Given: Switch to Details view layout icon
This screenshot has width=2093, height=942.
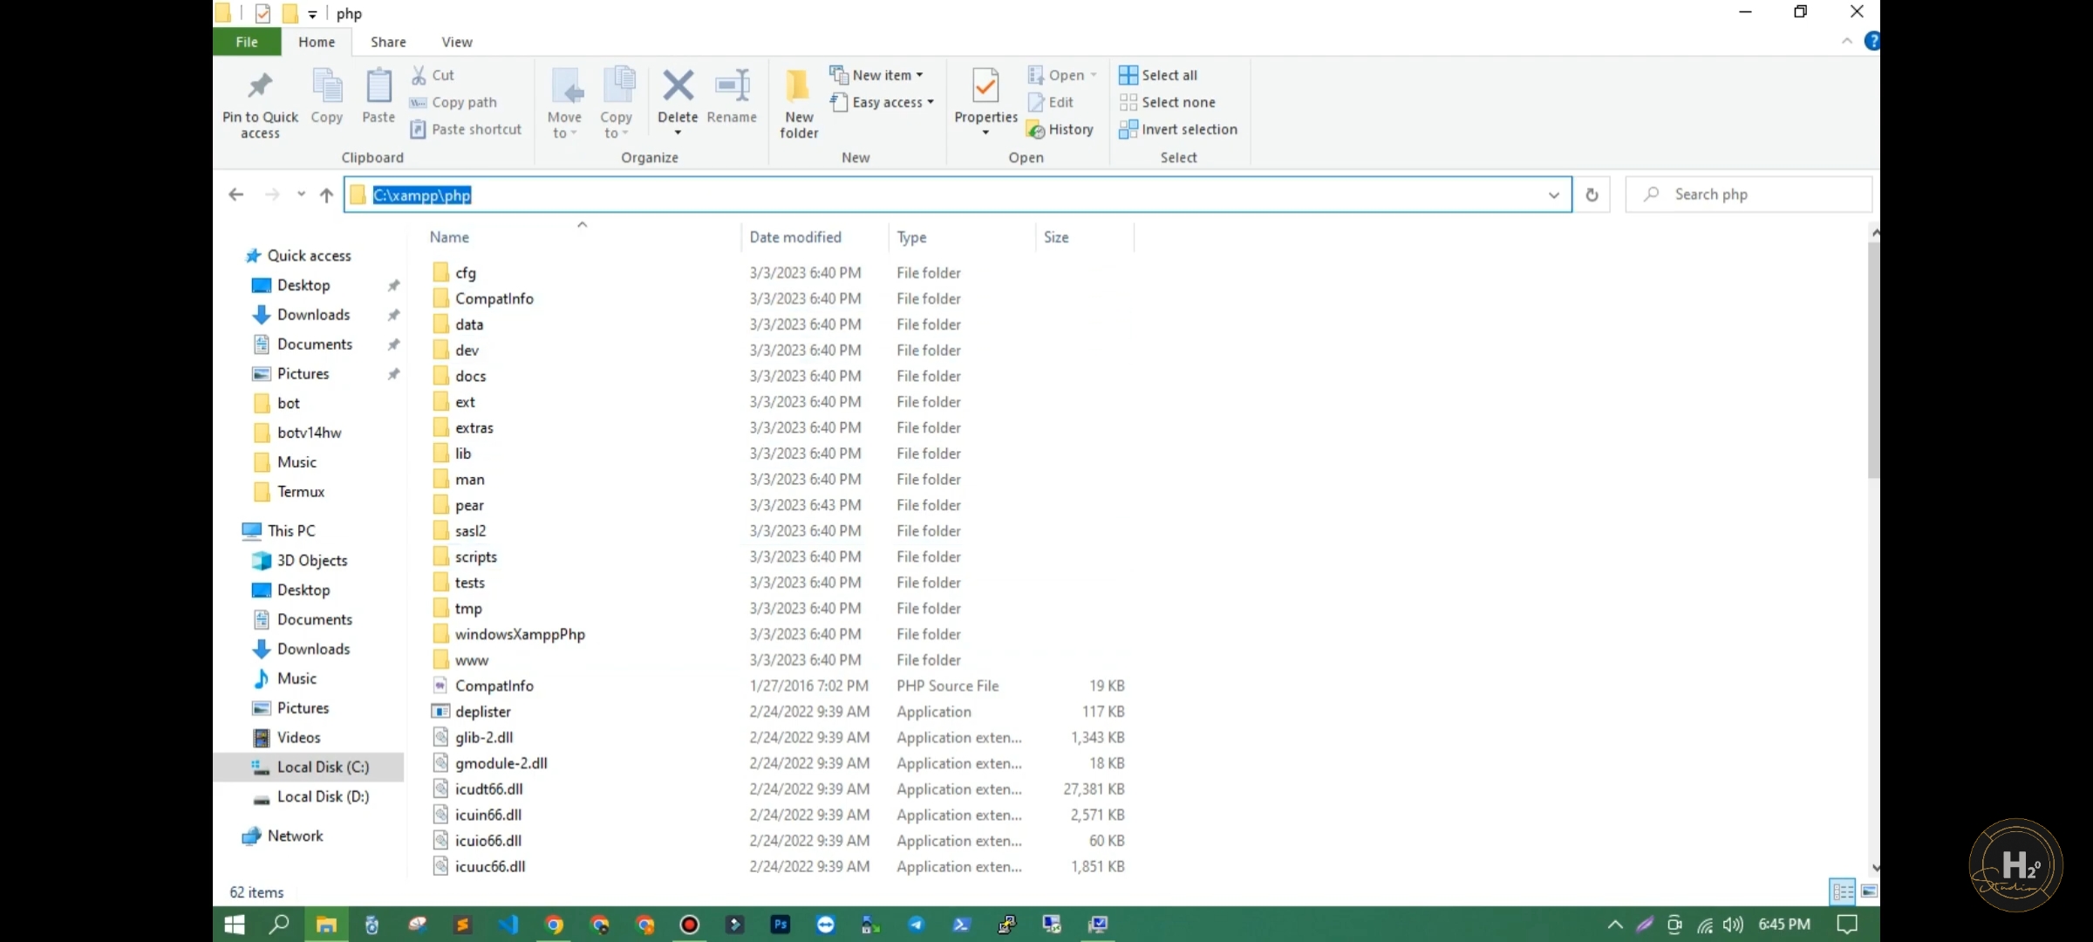Looking at the screenshot, I should point(1843,891).
